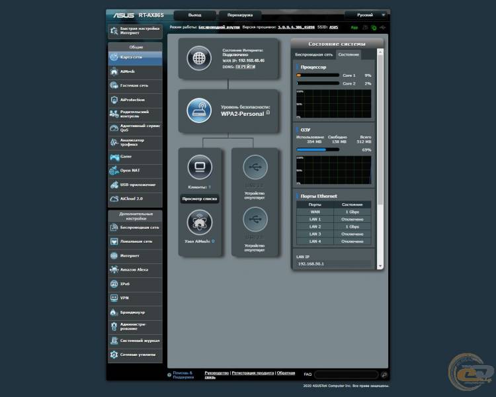Screen dimensions: 496x397
Task: Open the AiProtection page
Action: click(x=135, y=100)
